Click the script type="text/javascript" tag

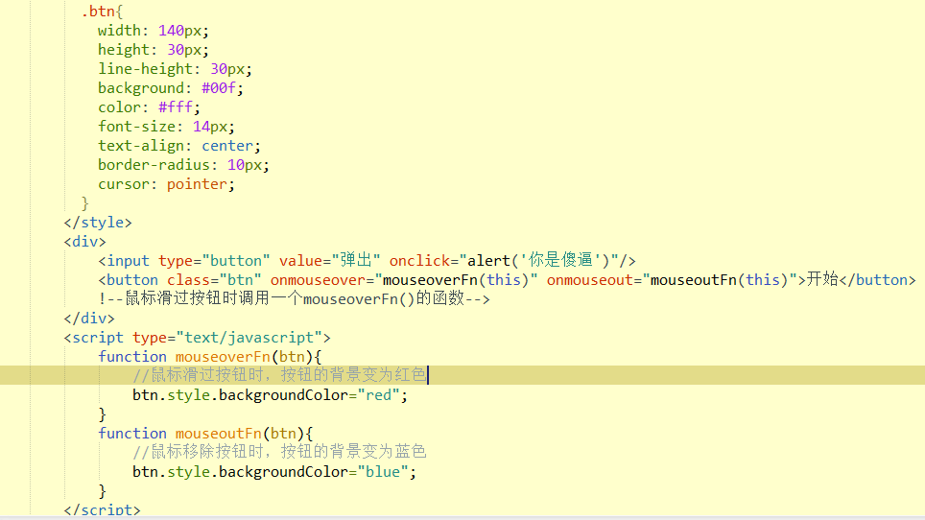coord(197,338)
